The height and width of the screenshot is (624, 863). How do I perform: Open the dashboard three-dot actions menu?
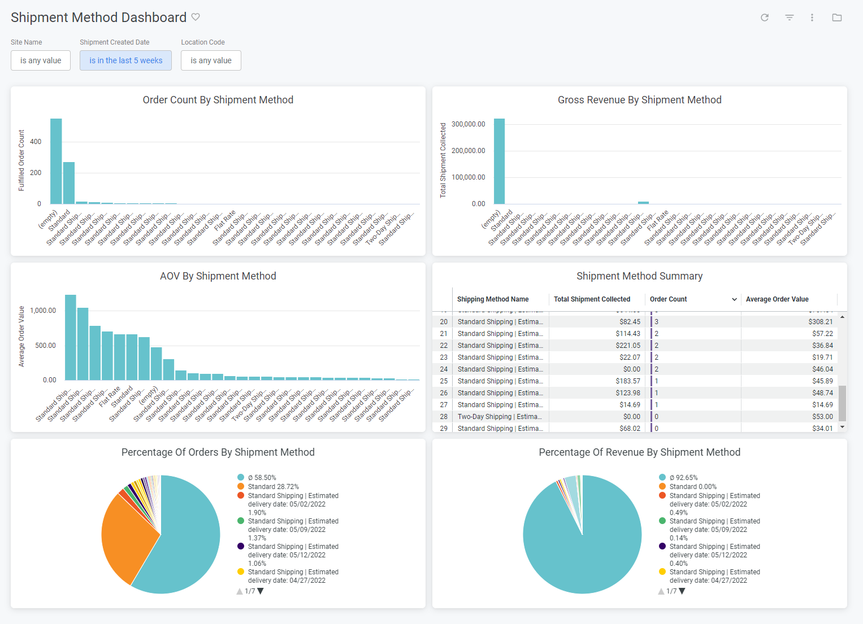[x=812, y=18]
